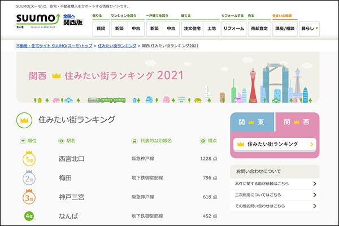Click the eye icon beside 駅名

pyautogui.click(x=61, y=141)
